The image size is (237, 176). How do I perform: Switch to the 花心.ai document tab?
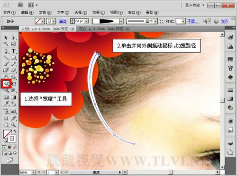pos(103,29)
